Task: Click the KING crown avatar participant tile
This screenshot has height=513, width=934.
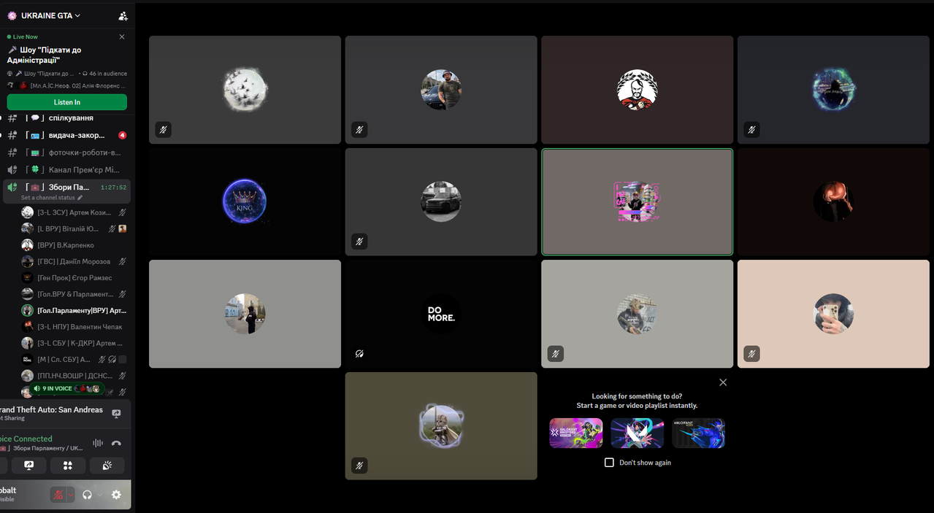Action: 245,202
